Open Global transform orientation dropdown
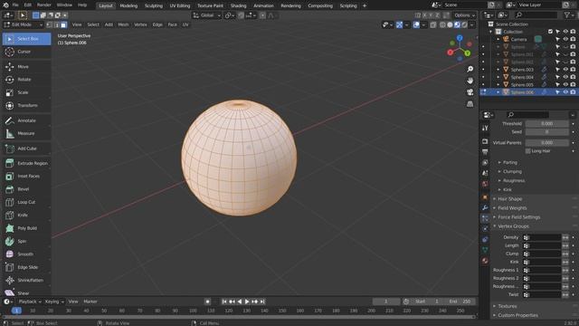The image size is (579, 326). pos(207,15)
